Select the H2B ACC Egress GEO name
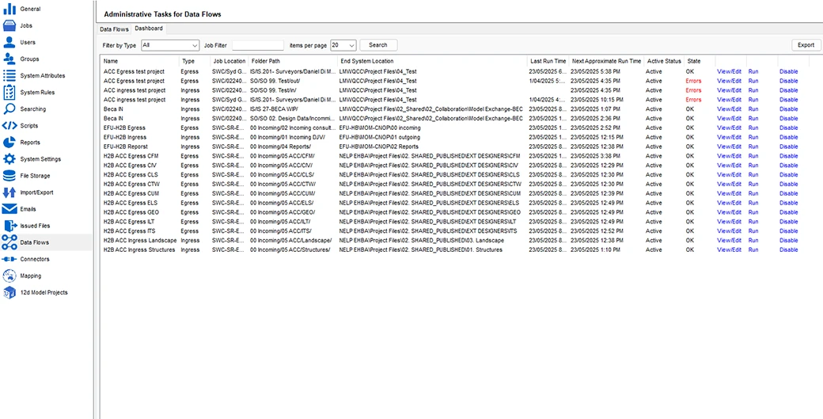This screenshot has height=419, width=823. point(131,212)
